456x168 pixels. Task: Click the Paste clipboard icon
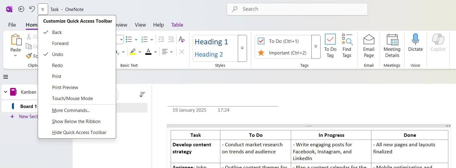[16, 40]
